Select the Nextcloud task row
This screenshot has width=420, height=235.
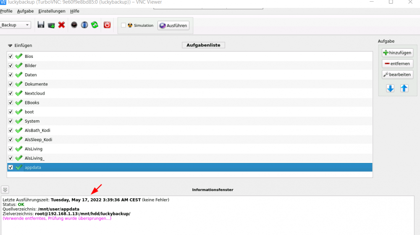(x=190, y=93)
